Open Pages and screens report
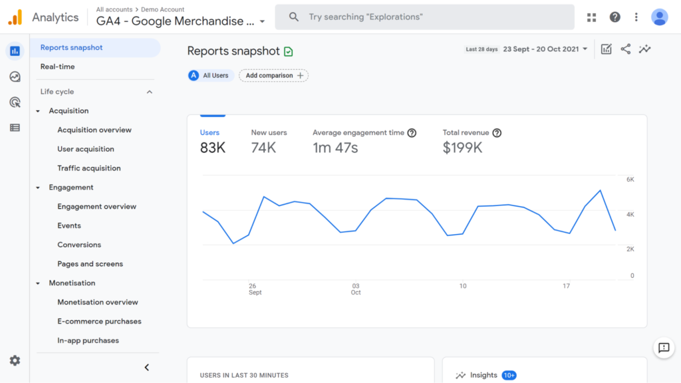 pyautogui.click(x=90, y=263)
